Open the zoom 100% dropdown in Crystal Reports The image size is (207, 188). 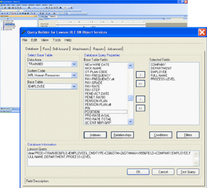(68, 8)
